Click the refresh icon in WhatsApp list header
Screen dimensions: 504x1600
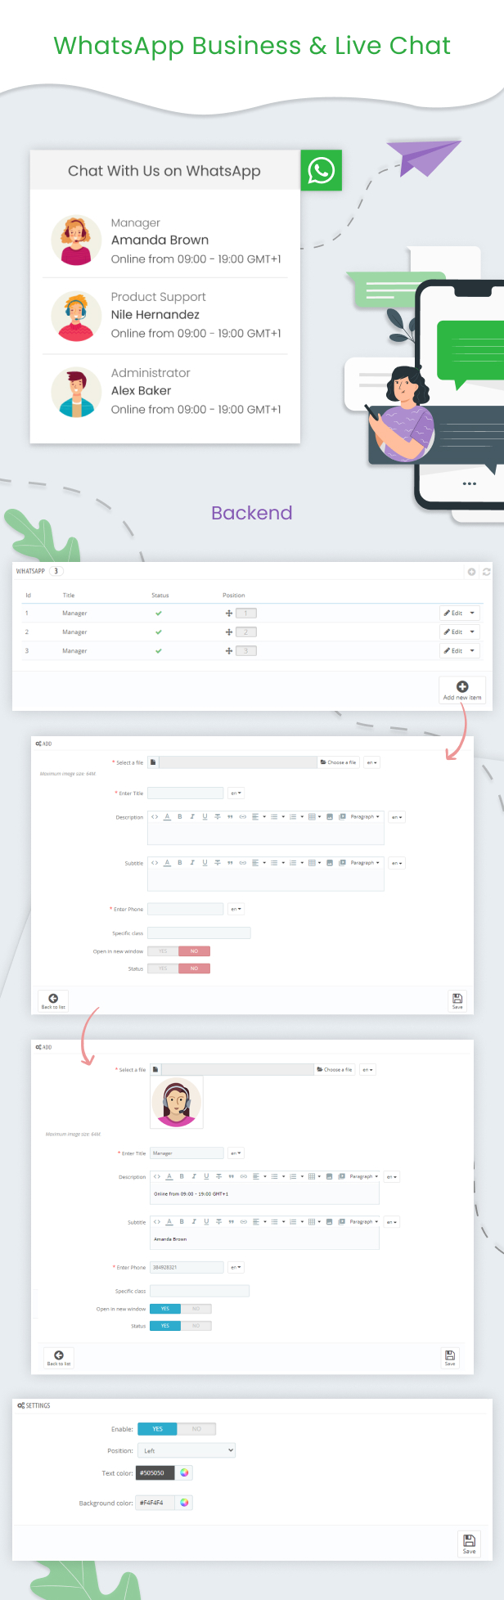(x=486, y=572)
